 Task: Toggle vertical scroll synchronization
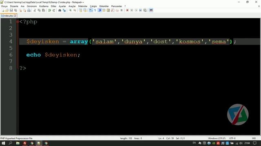[x=80, y=10]
